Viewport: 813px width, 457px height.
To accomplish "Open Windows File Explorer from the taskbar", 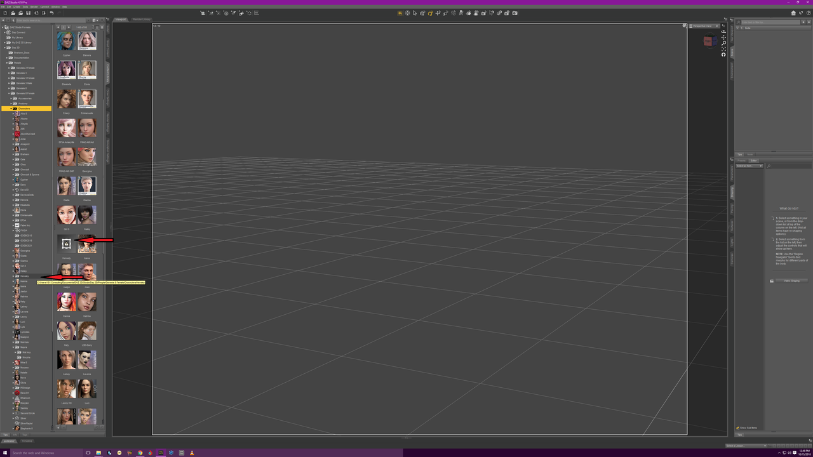I will pyautogui.click(x=98, y=453).
